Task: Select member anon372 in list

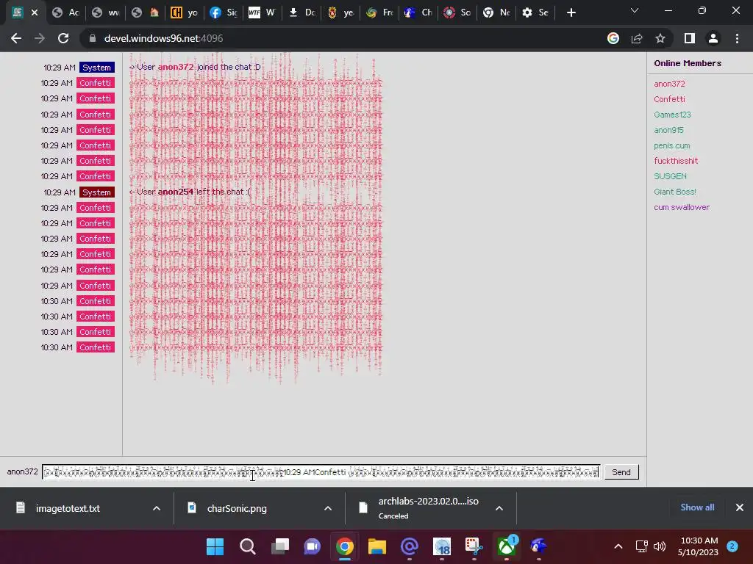Action: pyautogui.click(x=669, y=84)
